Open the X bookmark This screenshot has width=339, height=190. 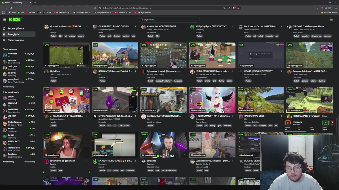coord(39,12)
